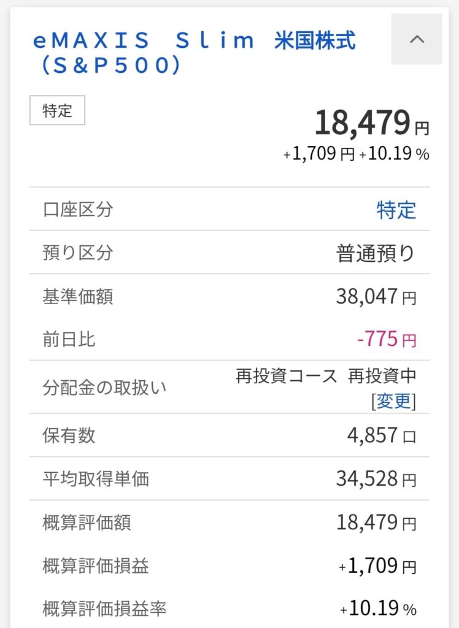Click the 預り区分 row label
Screen dimensions: 459x628
[78, 253]
